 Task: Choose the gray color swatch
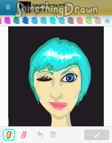71,20
